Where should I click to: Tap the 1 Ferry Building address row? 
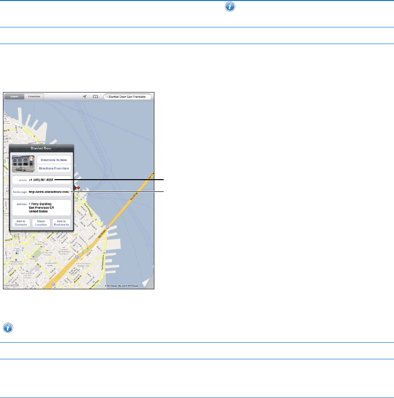41,208
